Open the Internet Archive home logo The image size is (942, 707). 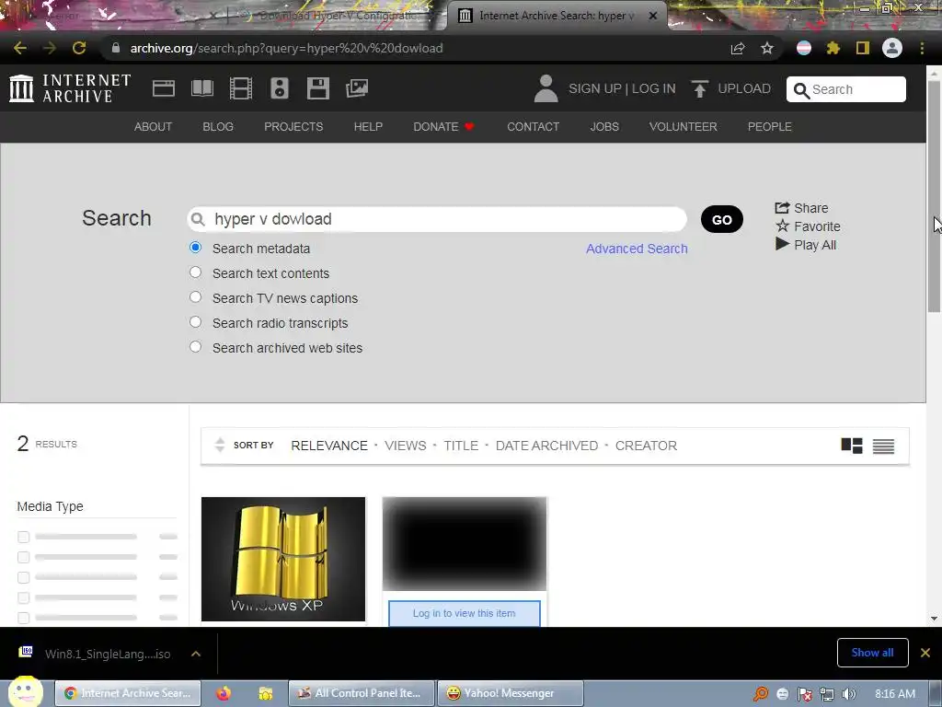(70, 88)
